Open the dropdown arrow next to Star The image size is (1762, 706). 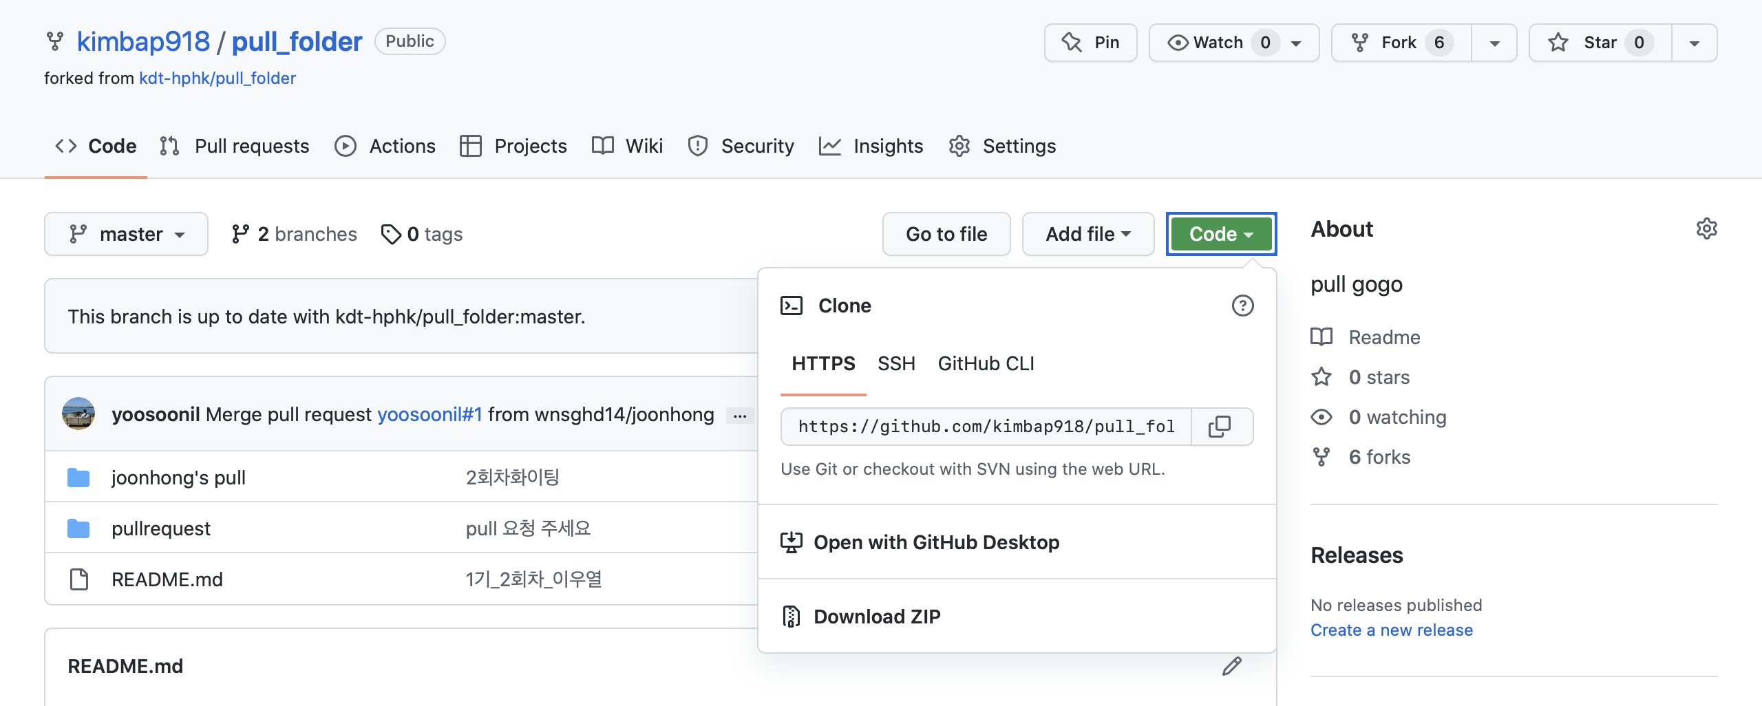(1695, 43)
